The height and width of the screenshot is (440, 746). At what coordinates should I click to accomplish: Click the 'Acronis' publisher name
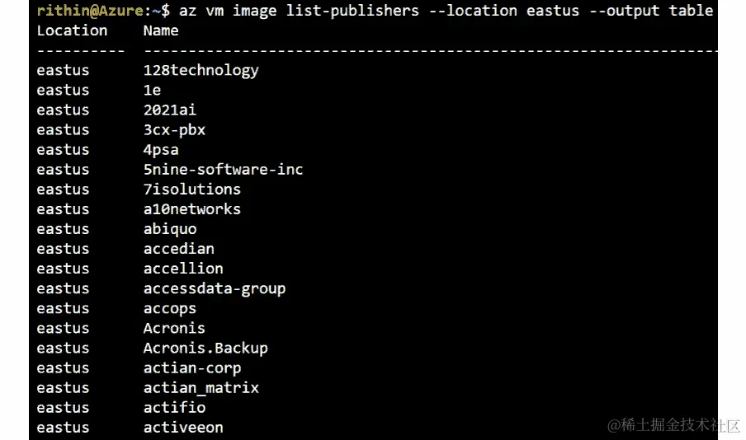tap(175, 328)
